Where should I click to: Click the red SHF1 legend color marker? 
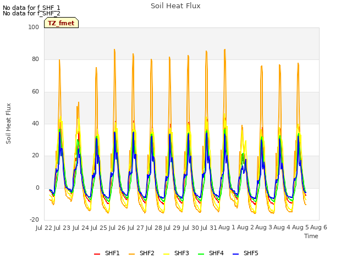tap(97, 254)
